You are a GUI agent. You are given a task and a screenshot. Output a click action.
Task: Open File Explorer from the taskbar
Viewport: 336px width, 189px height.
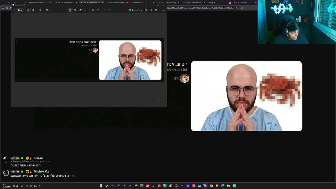coord(228,186)
